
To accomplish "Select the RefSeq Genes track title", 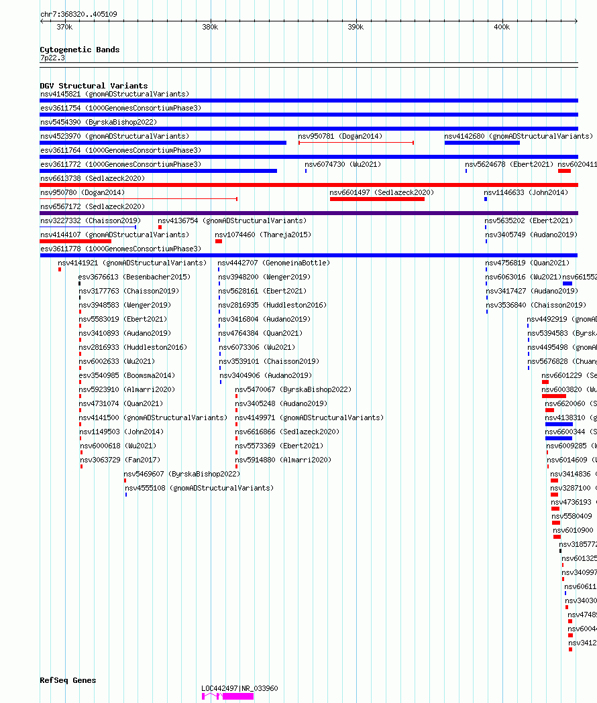I will [68, 680].
